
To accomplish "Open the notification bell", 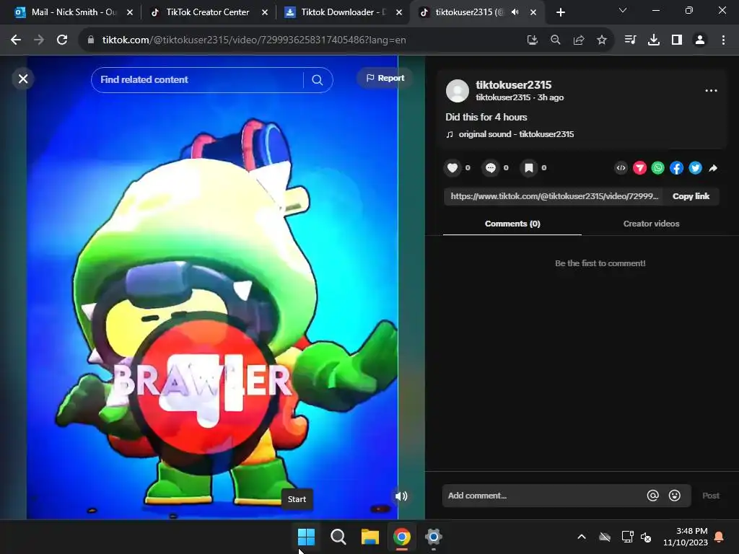I will click(720, 537).
